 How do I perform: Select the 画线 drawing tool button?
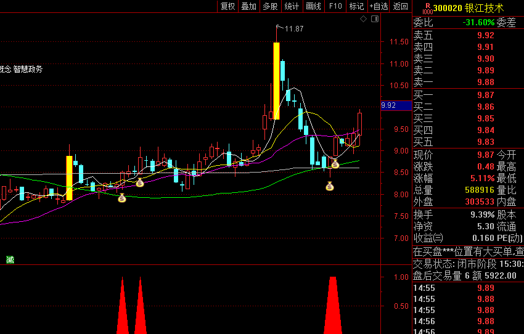[x=313, y=6]
